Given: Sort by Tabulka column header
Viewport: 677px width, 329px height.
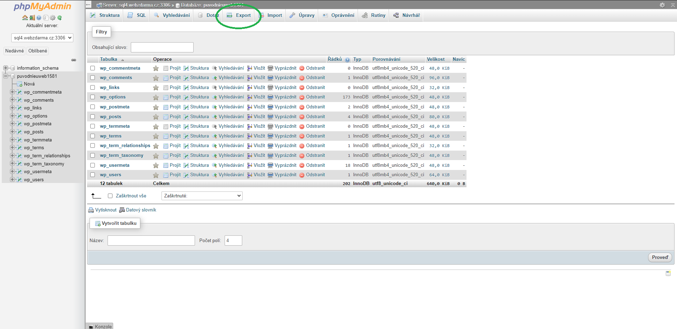Looking at the screenshot, I should 109,59.
